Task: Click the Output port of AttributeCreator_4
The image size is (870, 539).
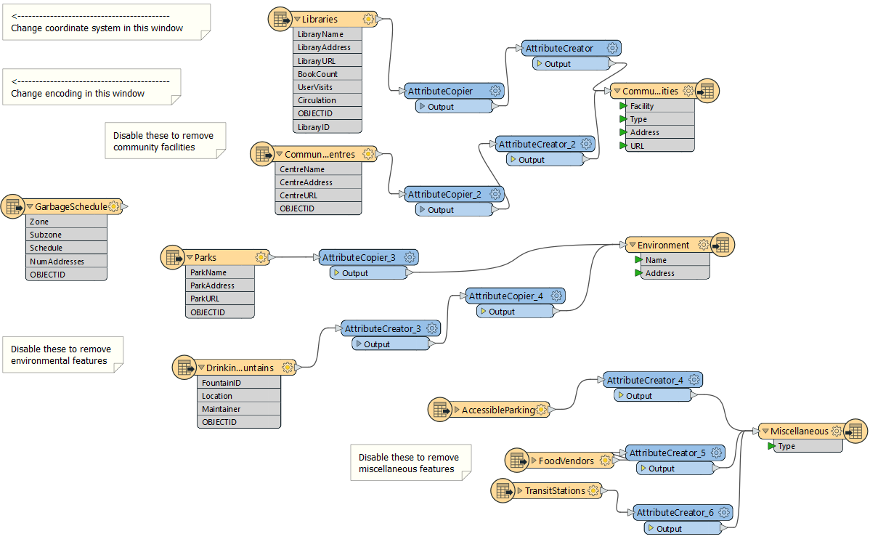Action: coord(621,396)
